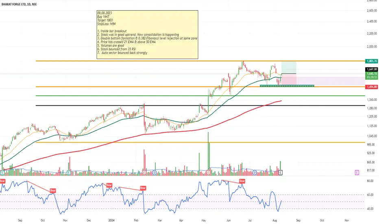This screenshot has width=379, height=224.
Task: Click the Feb label on the time axis
Action: click(x=136, y=220)
